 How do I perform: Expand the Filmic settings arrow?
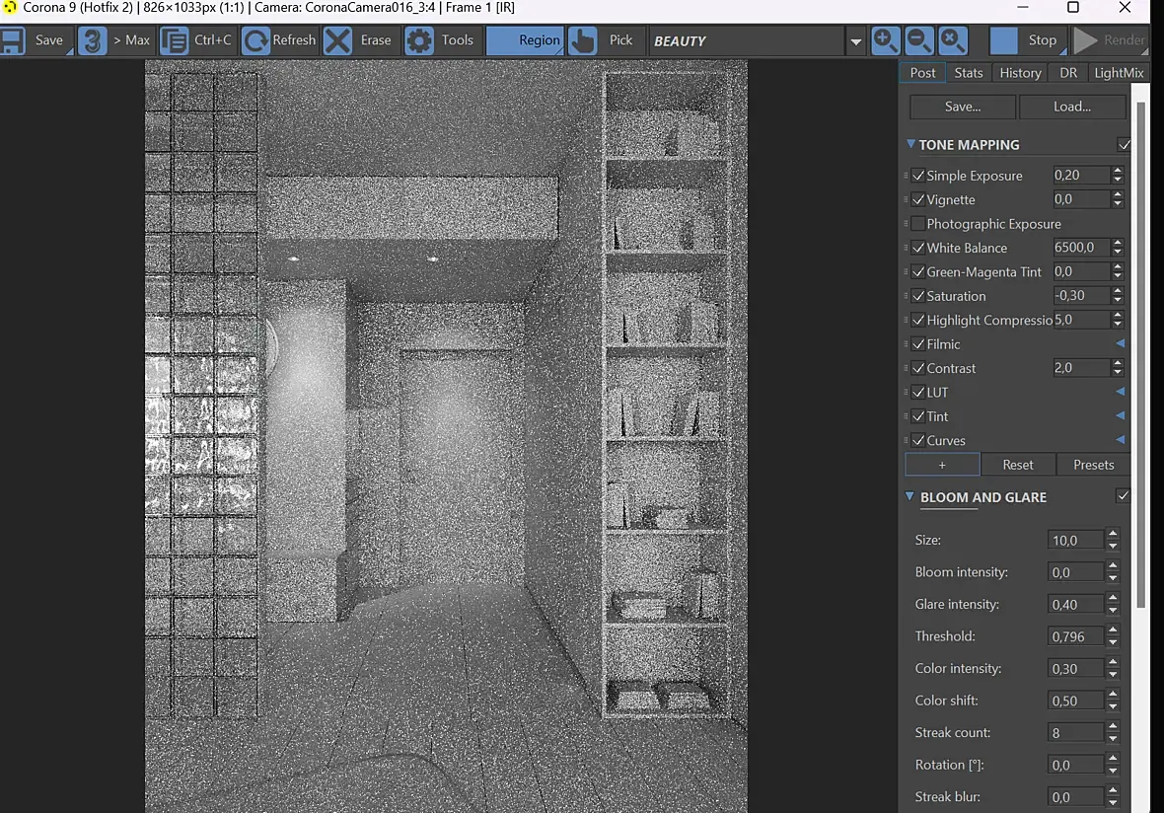coord(1121,343)
